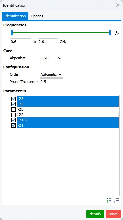Click the start frequency field showing 0.6
The image size is (123, 220).
(20, 42)
